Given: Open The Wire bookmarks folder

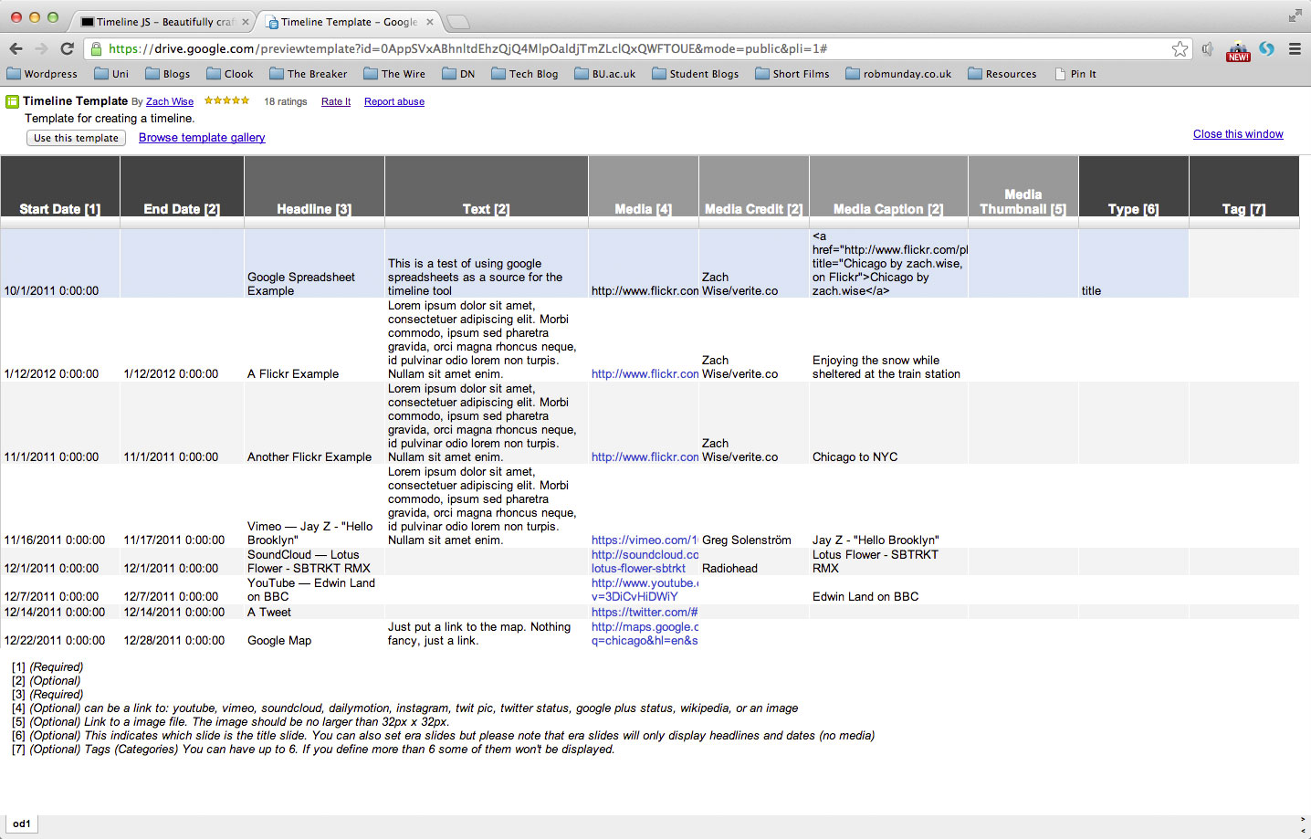Looking at the screenshot, I should (x=394, y=74).
